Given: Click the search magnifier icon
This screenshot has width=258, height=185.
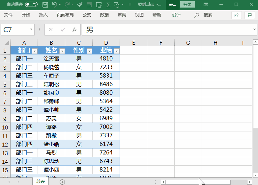Looking at the screenshot, I should pos(196,15).
